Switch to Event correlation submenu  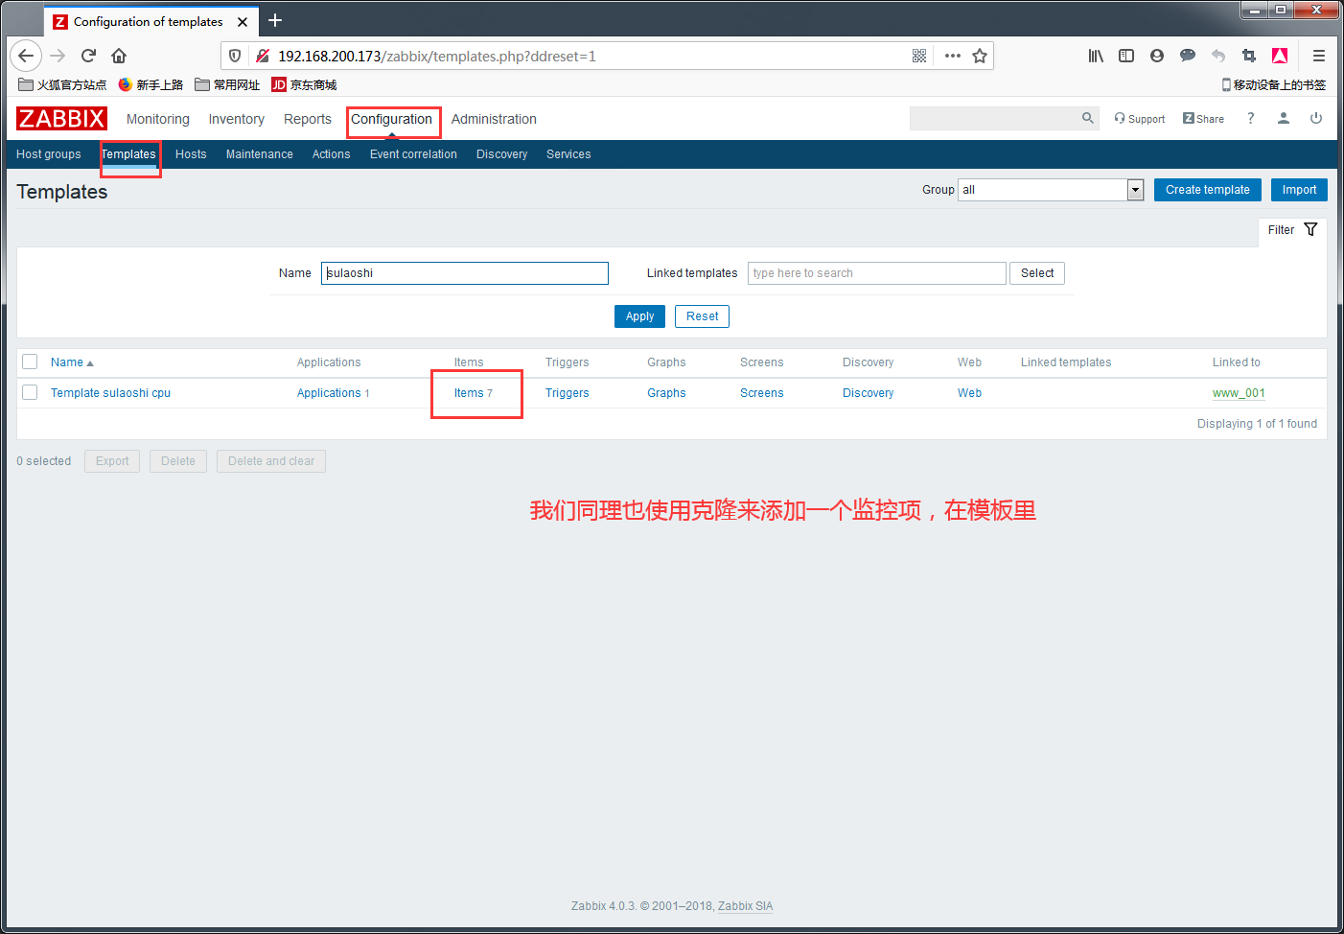click(413, 154)
